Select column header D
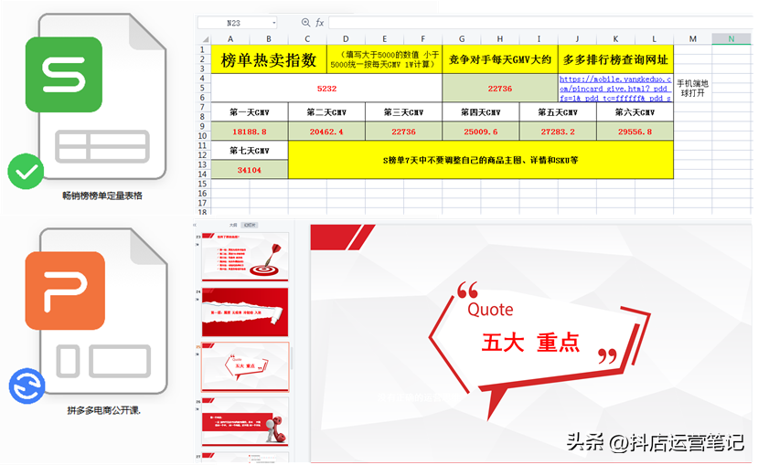 346,39
